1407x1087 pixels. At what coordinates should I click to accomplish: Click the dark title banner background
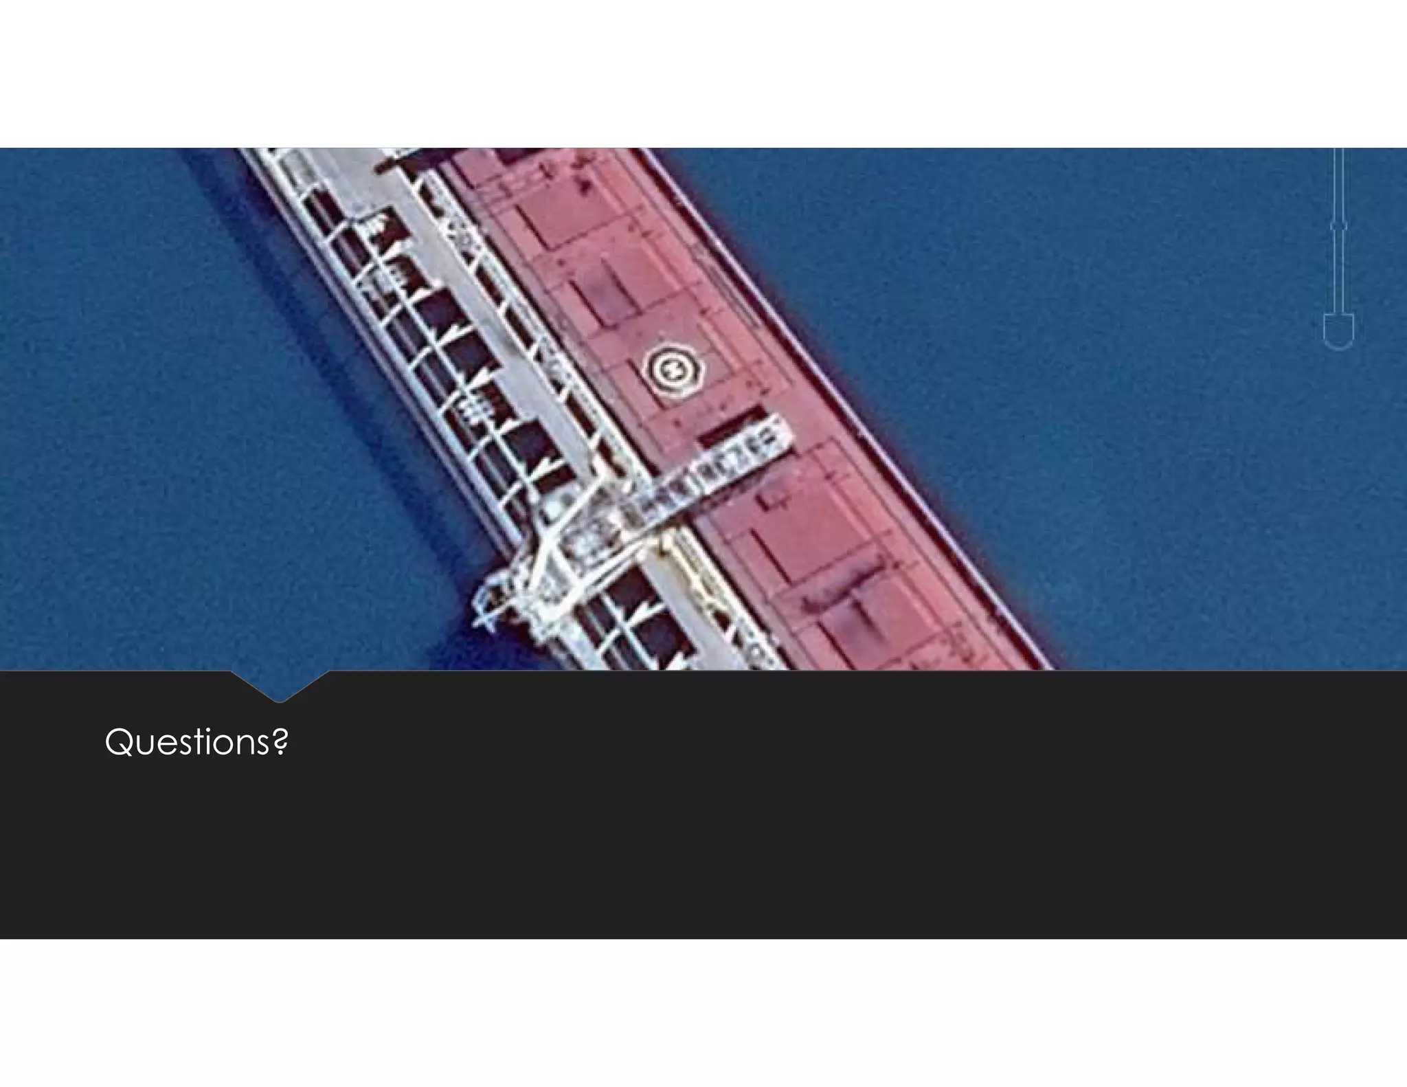(703, 805)
